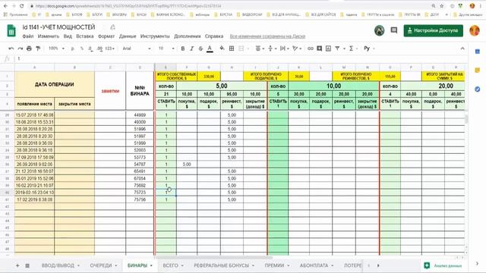This screenshot has height=273, width=486.
Task: Reload the browser page
Action: 22,6
